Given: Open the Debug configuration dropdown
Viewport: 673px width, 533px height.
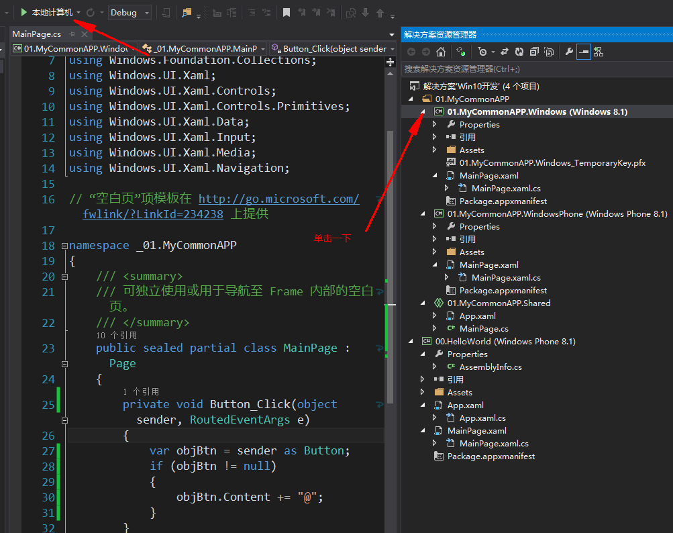Looking at the screenshot, I should [x=130, y=13].
